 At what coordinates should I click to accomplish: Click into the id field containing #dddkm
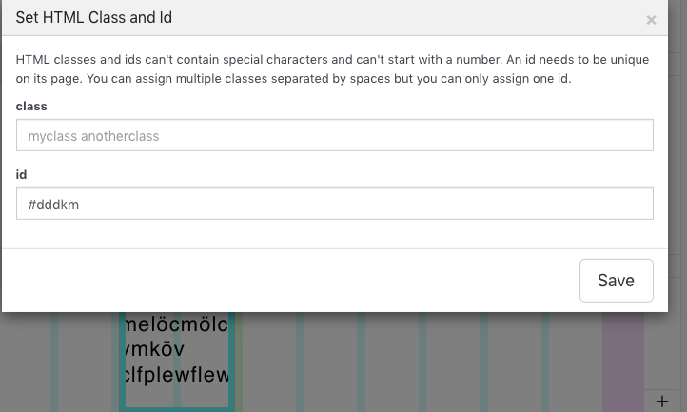pyautogui.click(x=334, y=204)
